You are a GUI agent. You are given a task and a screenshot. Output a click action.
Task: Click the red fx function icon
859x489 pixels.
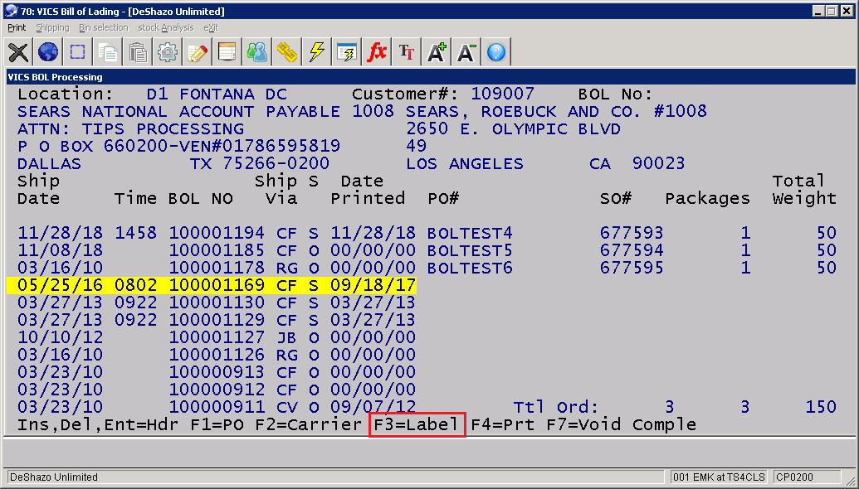coord(376,52)
